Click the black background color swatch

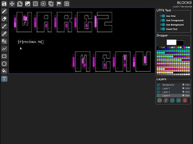(x=180, y=43)
